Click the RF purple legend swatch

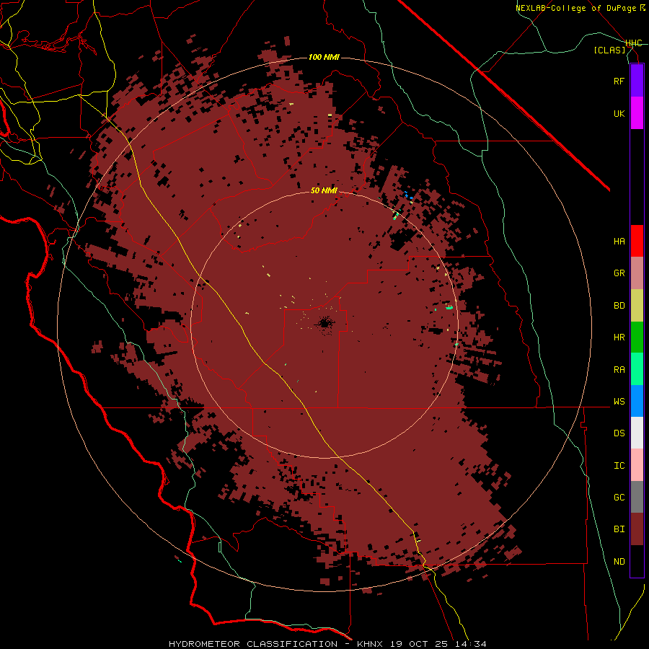(637, 81)
